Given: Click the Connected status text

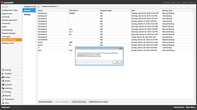Looking at the screenshot, I should pyautogui.click(x=15, y=107).
